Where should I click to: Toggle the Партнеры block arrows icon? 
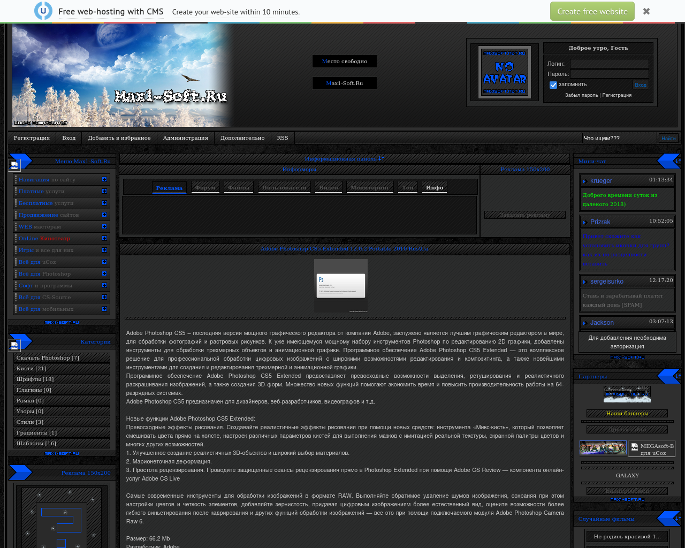point(678,376)
